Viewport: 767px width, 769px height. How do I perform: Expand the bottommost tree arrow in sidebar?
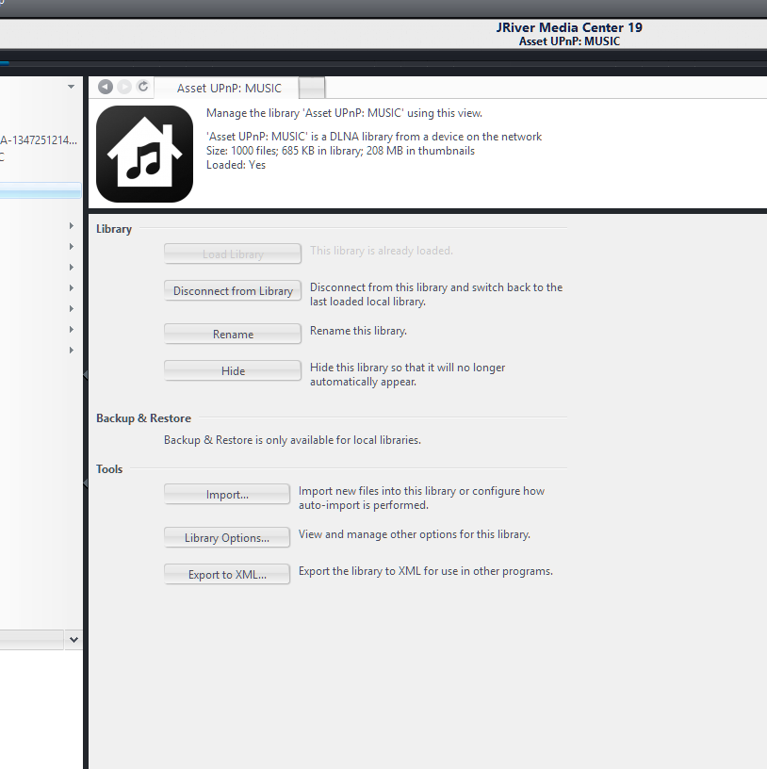[x=72, y=351]
